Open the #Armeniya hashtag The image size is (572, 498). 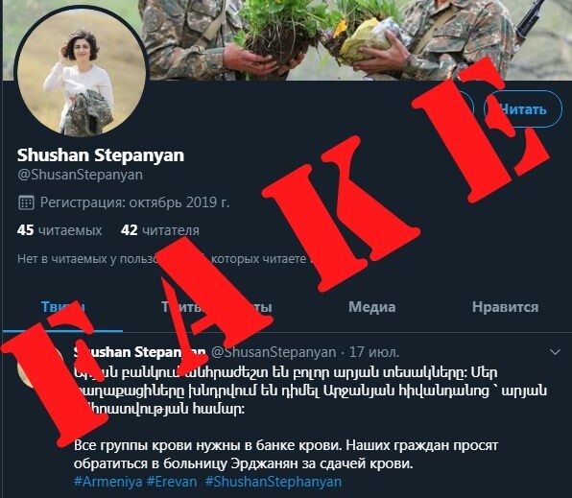[x=108, y=482]
